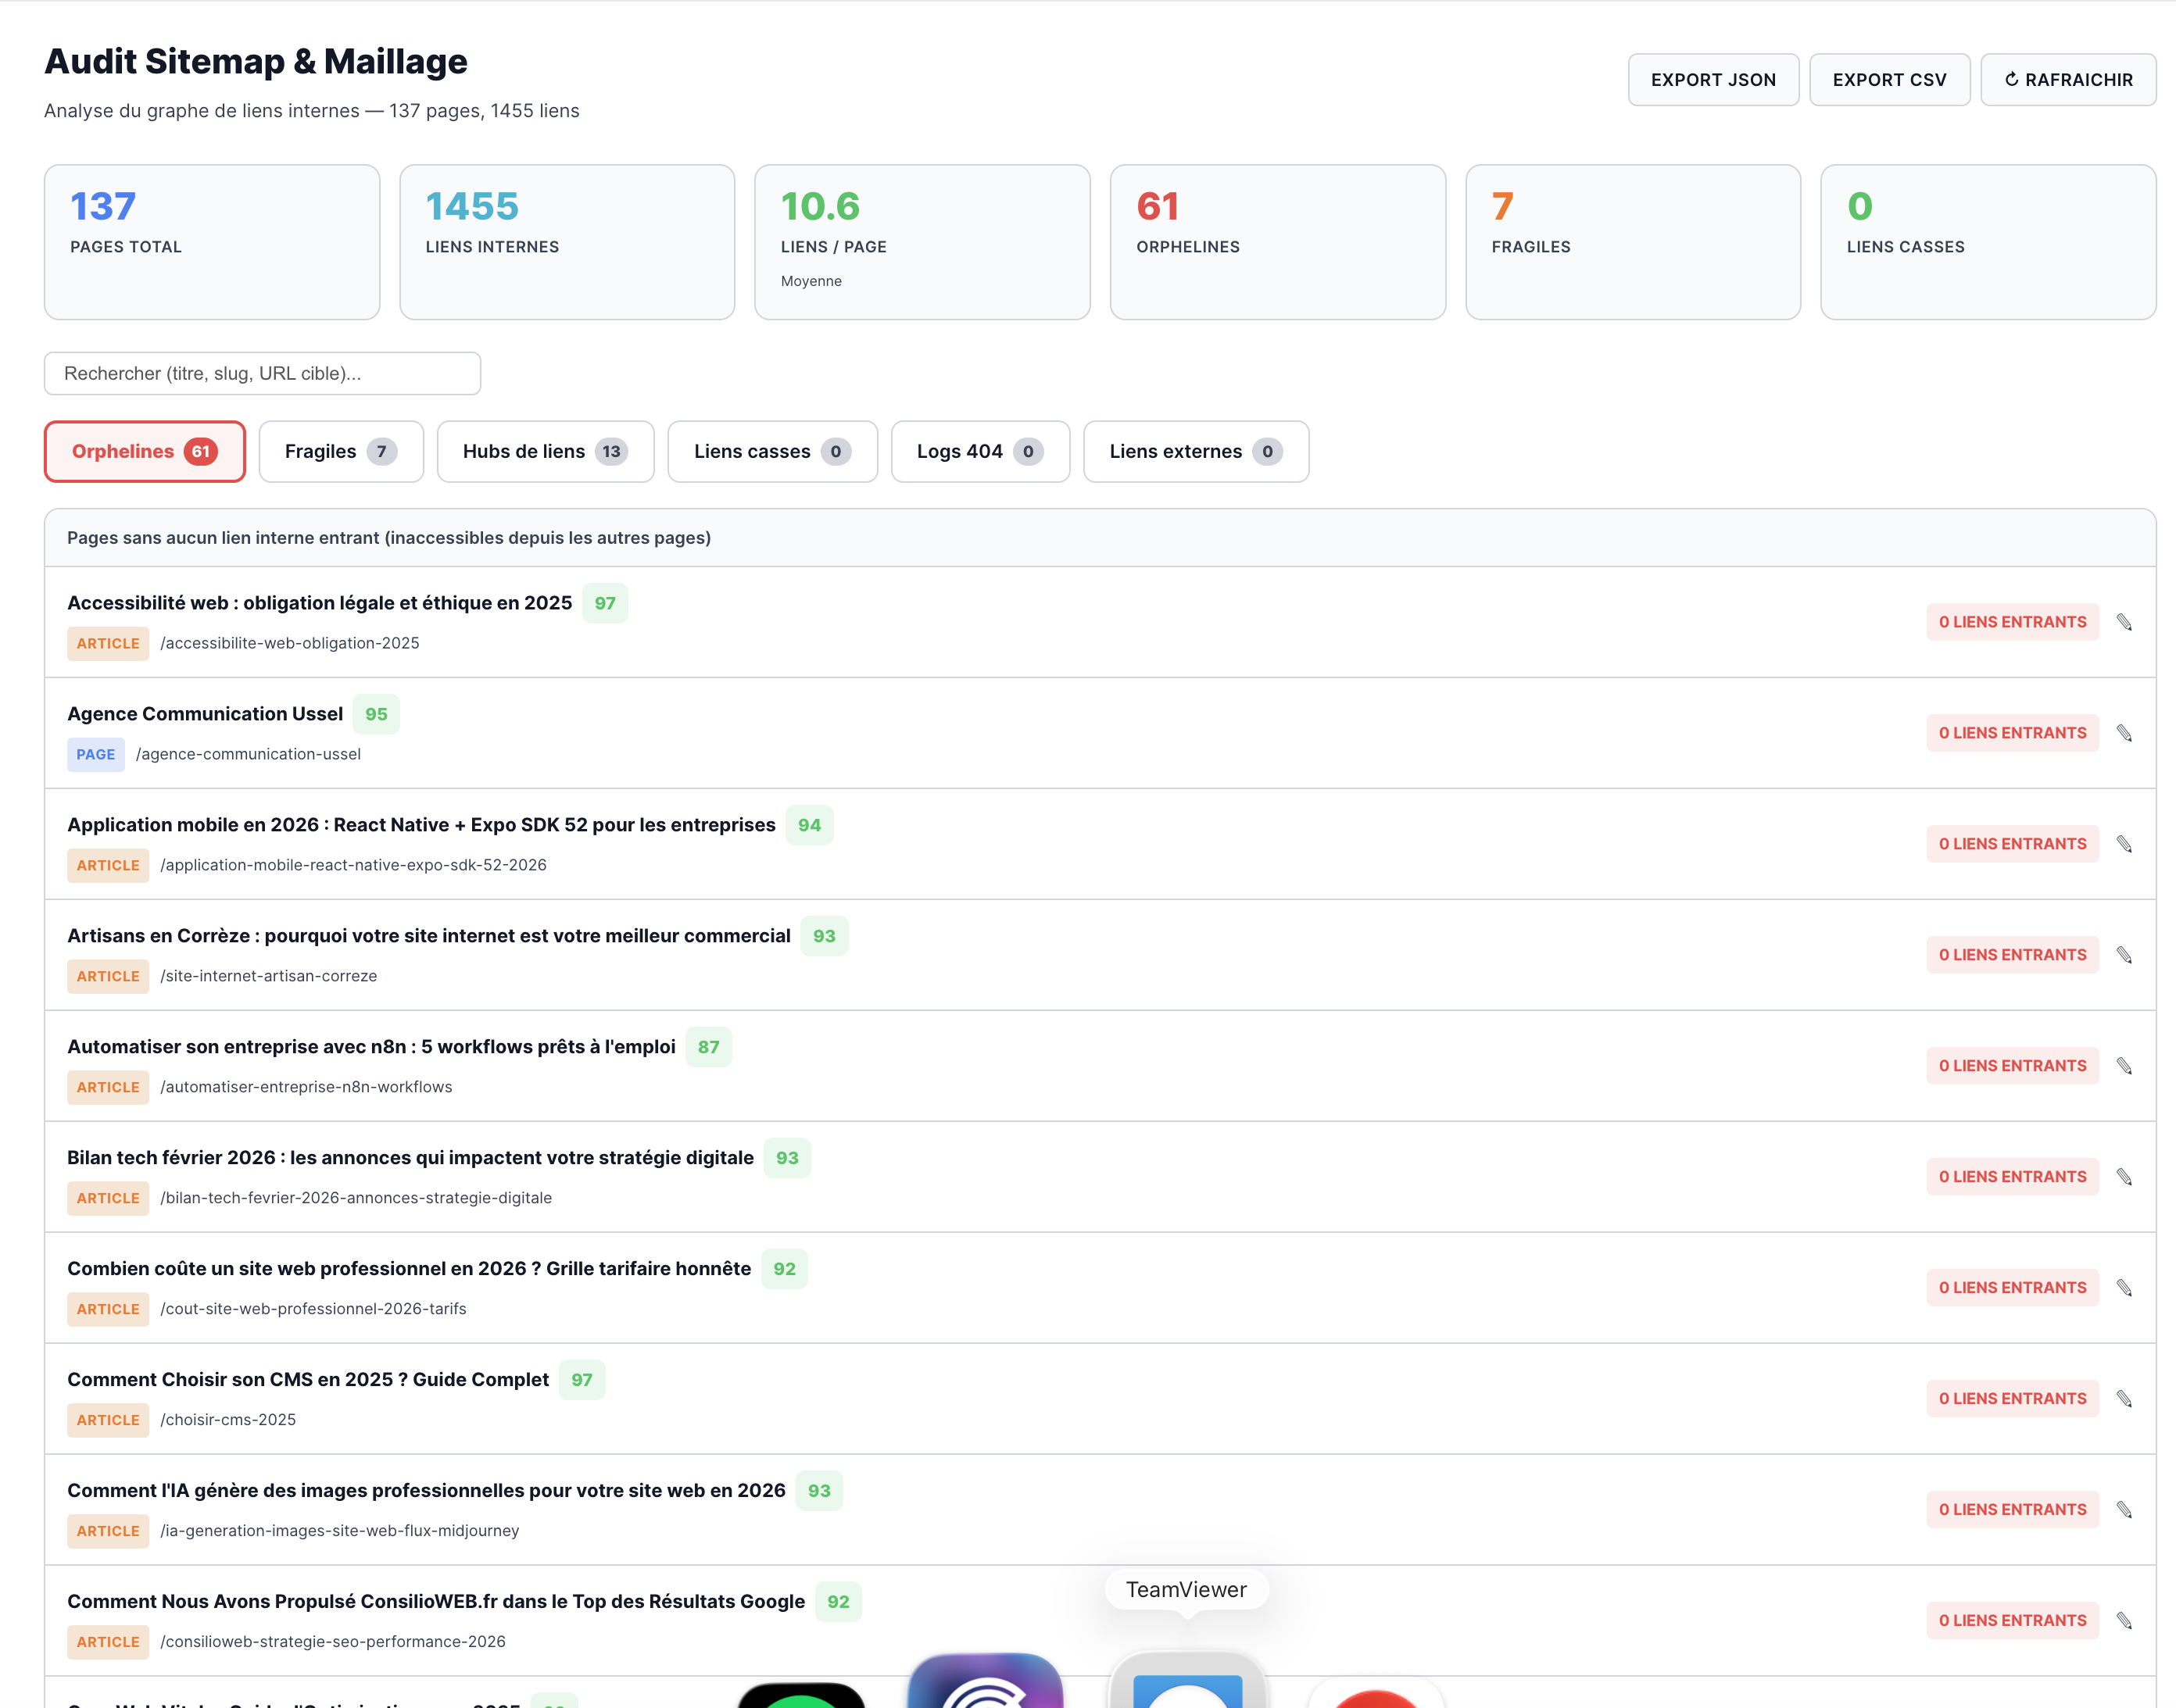Click the refresh icon inside the RAFRAICHIR button
The height and width of the screenshot is (1708, 2176).
[2013, 79]
